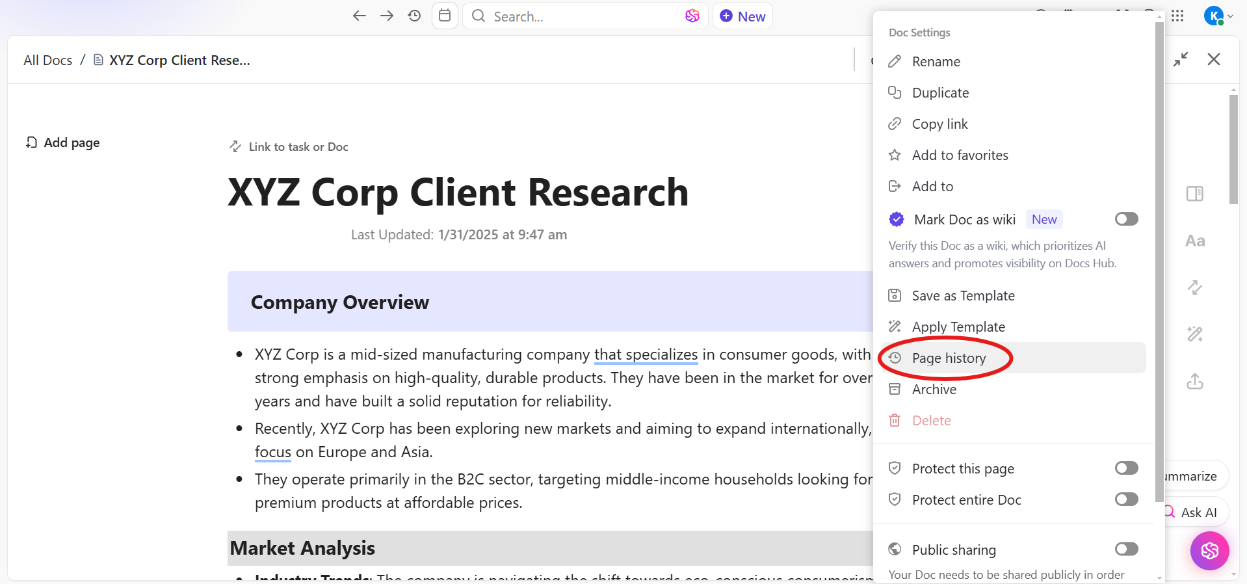This screenshot has height=584, width=1247.
Task: Open the apps grid icon
Action: pyautogui.click(x=1177, y=16)
